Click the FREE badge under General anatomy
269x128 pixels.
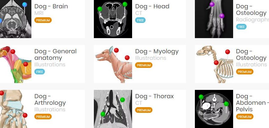tap(39, 72)
